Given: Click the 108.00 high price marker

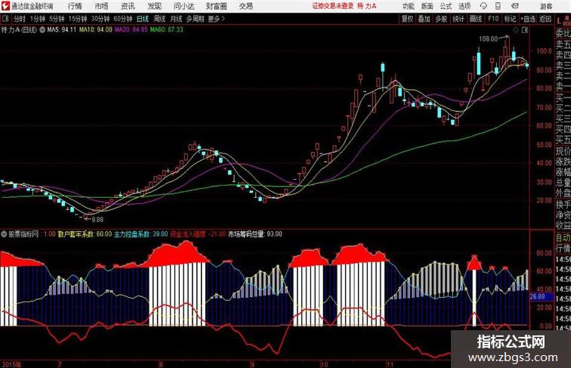Looking at the screenshot, I should [x=488, y=39].
